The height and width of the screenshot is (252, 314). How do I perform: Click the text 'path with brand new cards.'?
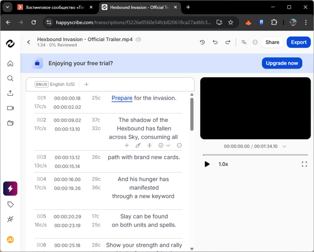pyautogui.click(x=144, y=157)
